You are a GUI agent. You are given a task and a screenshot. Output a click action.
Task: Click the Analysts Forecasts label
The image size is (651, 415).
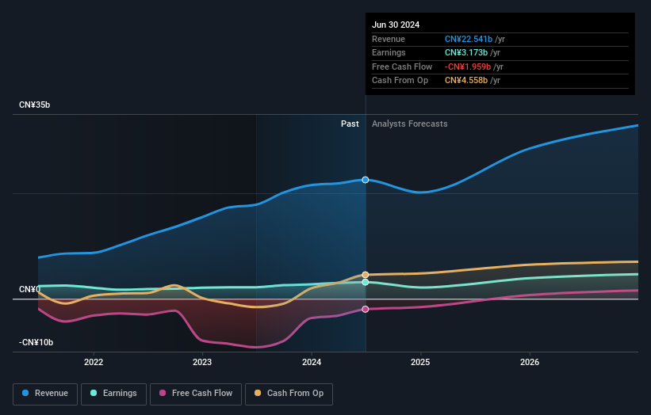[x=410, y=124]
